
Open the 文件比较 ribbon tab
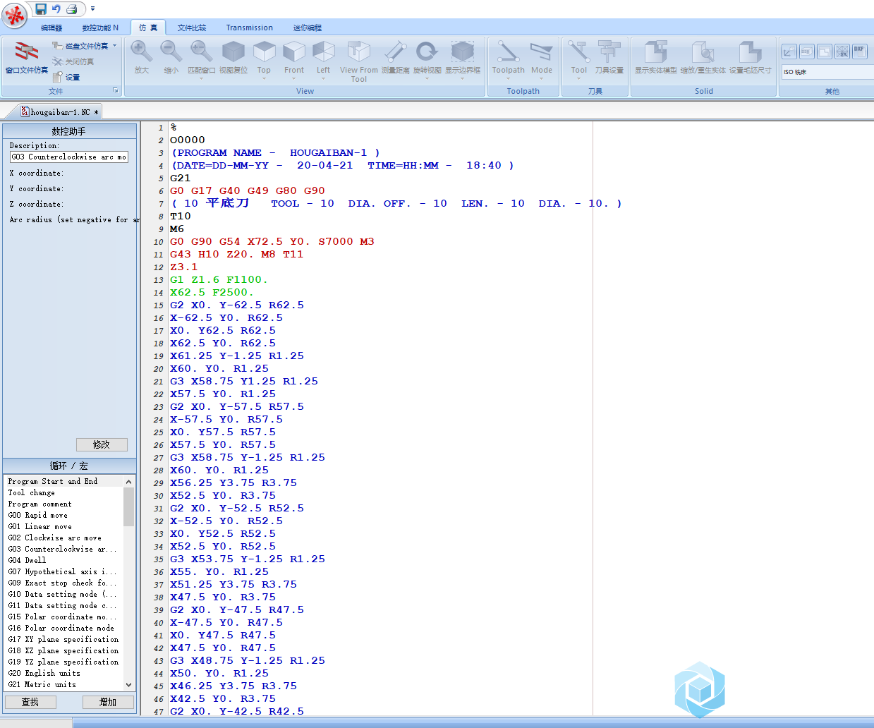[192, 28]
